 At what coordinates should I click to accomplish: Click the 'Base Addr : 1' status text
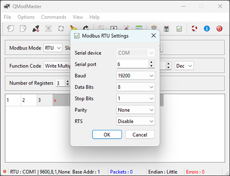[86, 172]
